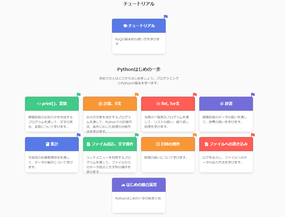The height and width of the screenshot is (217, 285).
Task: Open the ファイルへの書き込み lesson header
Action: (x=226, y=144)
